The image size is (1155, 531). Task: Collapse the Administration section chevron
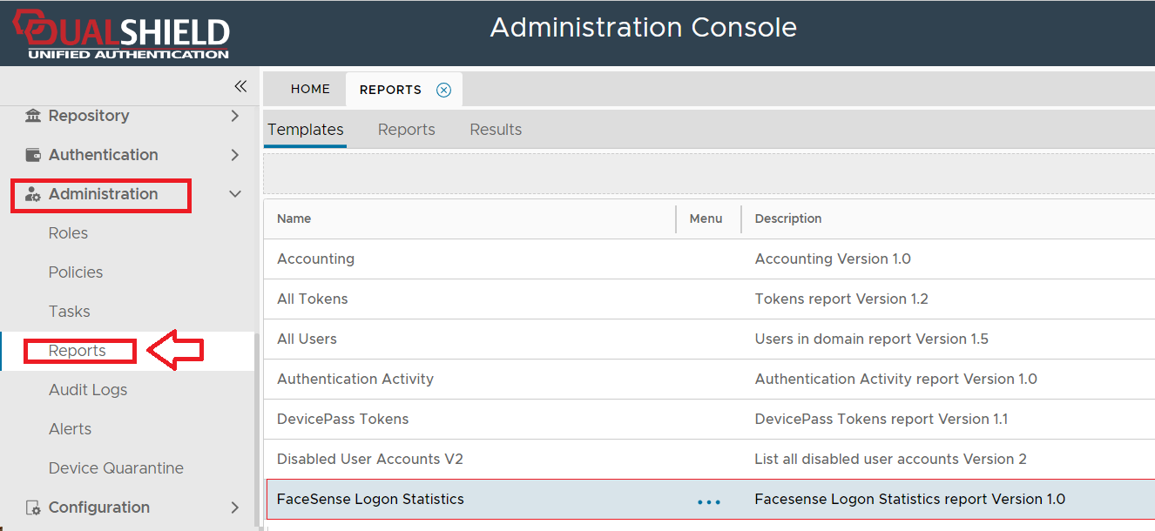click(x=234, y=194)
